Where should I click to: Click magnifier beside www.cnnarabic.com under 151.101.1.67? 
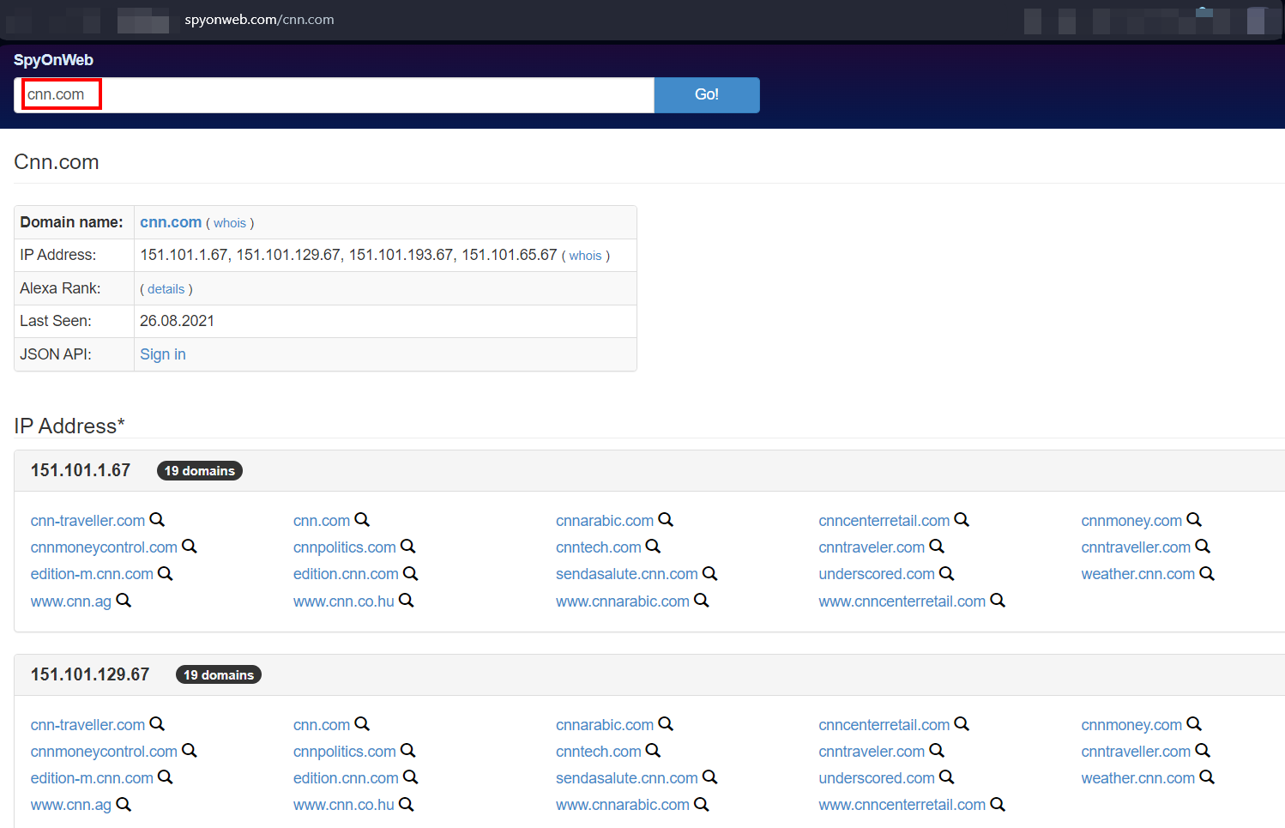702,601
